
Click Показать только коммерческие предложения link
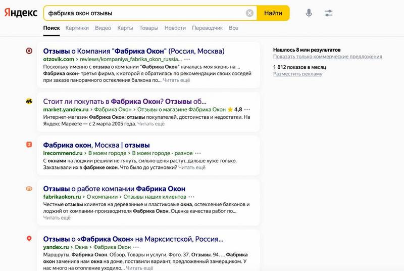tap(327, 57)
